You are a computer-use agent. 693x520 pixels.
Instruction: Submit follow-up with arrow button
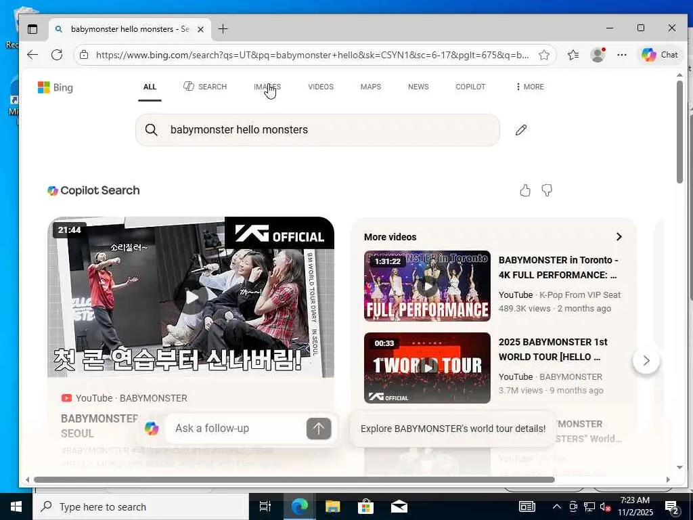[x=319, y=428]
